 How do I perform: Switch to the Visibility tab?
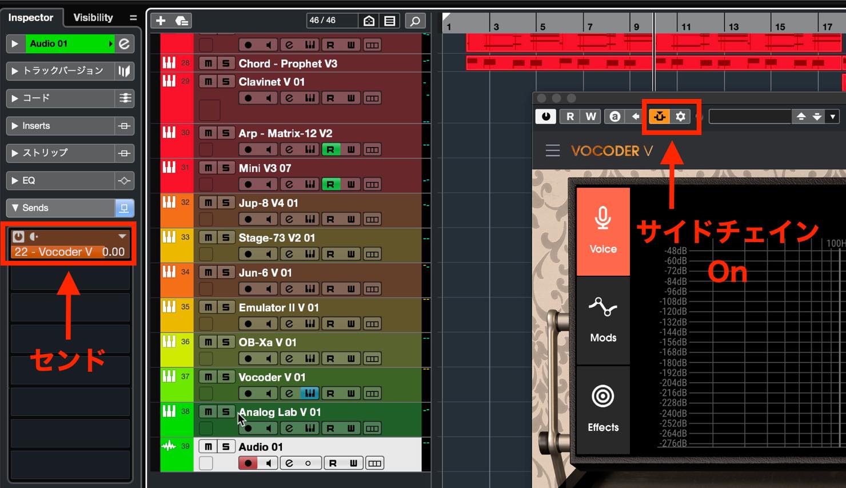click(93, 18)
